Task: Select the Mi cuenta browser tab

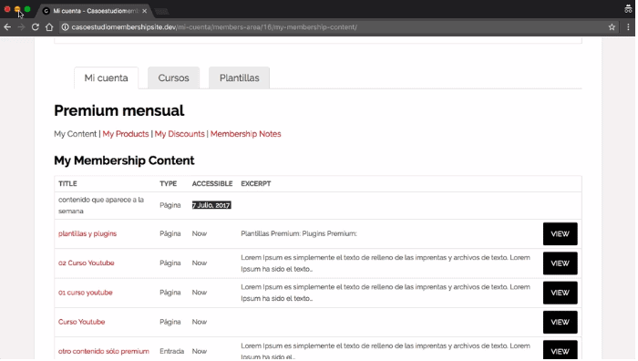Action: click(x=95, y=11)
